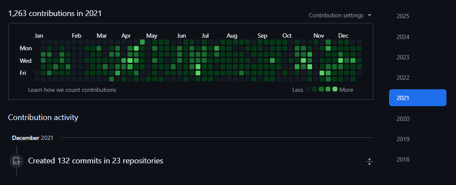Click the Nov month label
456x185 pixels.
[319, 36]
